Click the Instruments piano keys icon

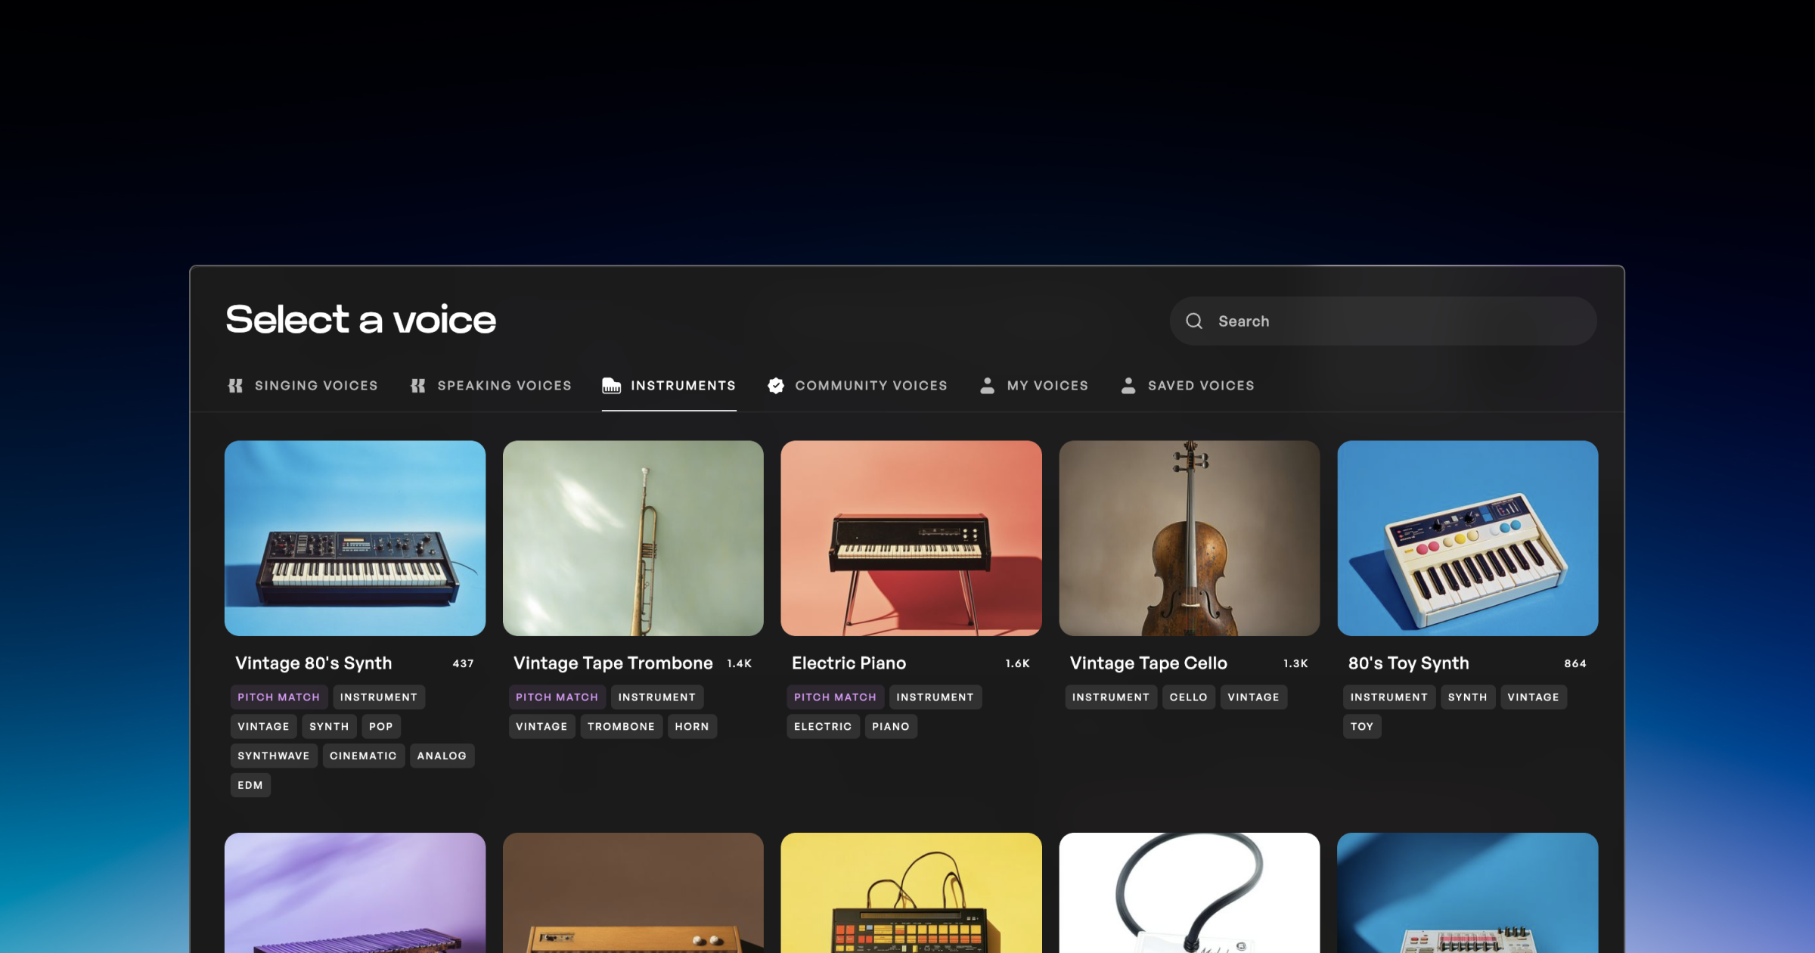pyautogui.click(x=611, y=386)
